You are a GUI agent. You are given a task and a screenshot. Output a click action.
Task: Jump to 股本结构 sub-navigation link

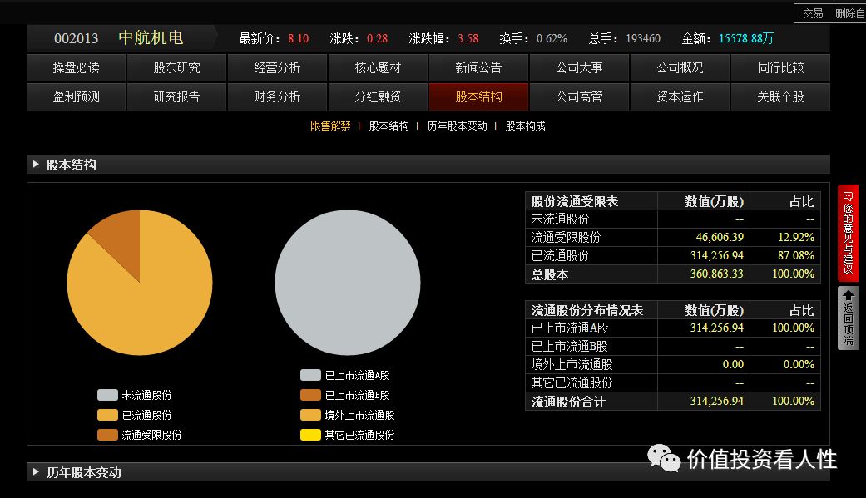(x=388, y=126)
